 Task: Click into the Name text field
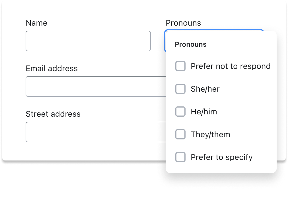(x=88, y=41)
